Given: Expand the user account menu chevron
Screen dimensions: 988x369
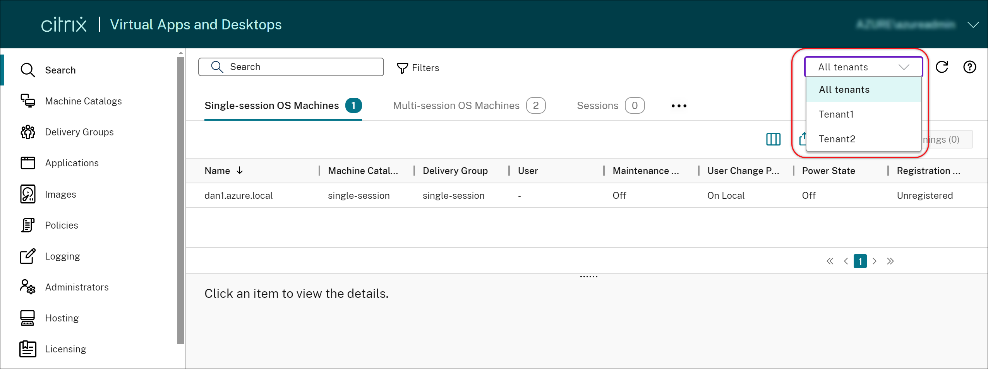Looking at the screenshot, I should click(973, 25).
